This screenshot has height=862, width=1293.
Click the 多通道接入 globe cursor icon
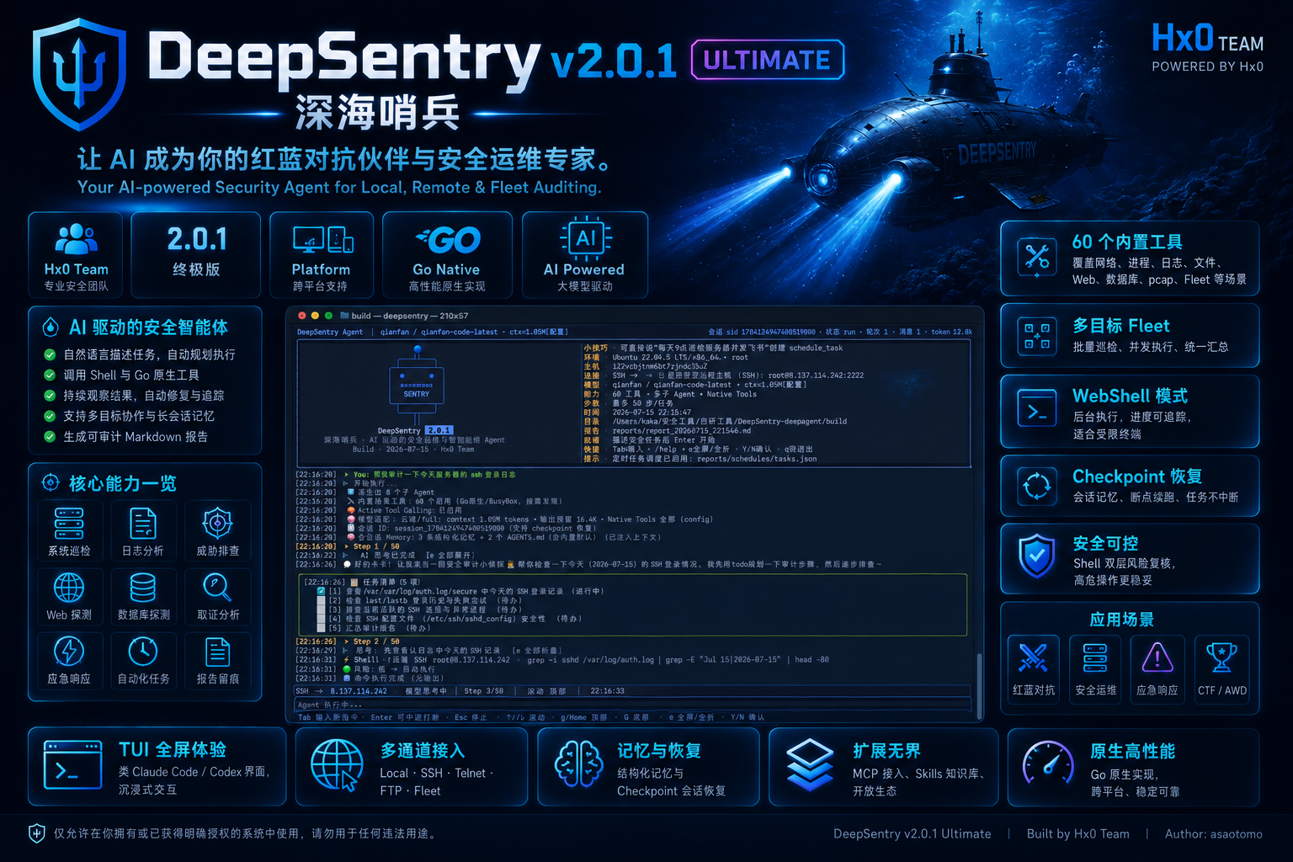click(x=338, y=765)
